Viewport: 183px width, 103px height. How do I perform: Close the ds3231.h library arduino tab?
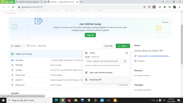click(x=45, y=2)
